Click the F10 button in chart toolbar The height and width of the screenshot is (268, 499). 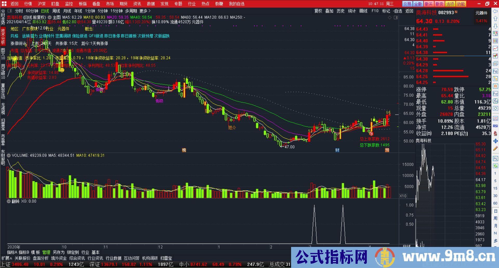375,11
